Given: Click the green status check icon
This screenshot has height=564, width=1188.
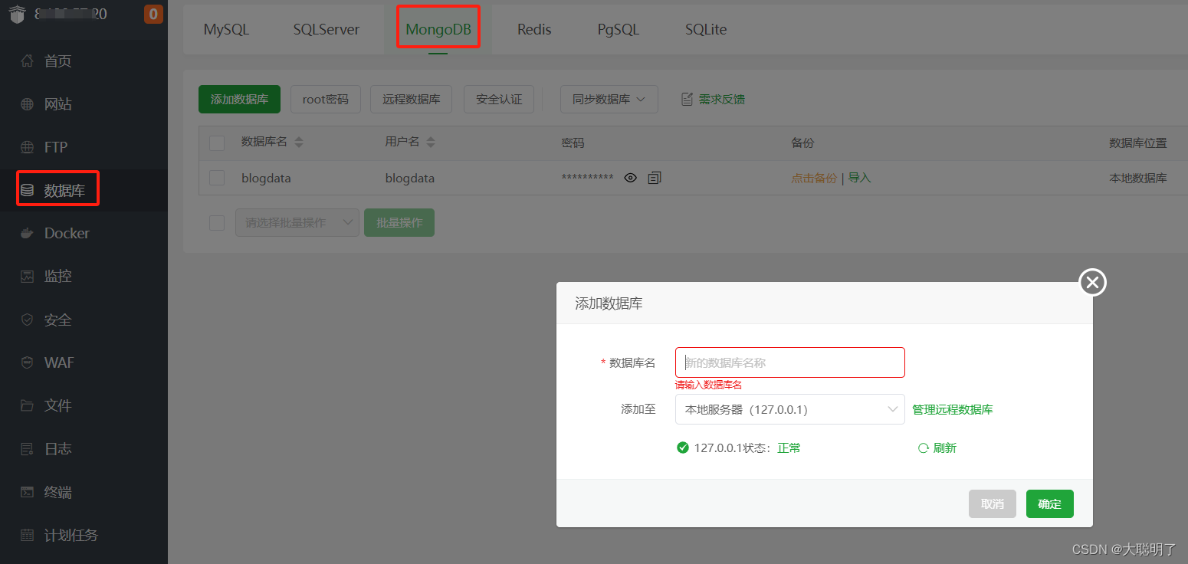Looking at the screenshot, I should click(x=683, y=448).
